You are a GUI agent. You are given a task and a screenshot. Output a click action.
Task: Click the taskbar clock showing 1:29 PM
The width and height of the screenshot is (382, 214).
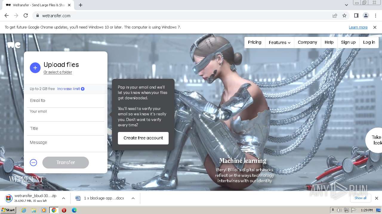[366, 210]
